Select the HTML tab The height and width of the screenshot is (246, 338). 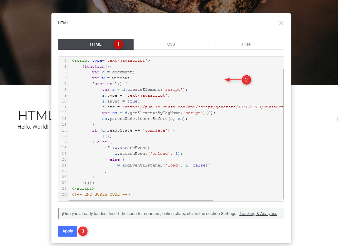[95, 44]
